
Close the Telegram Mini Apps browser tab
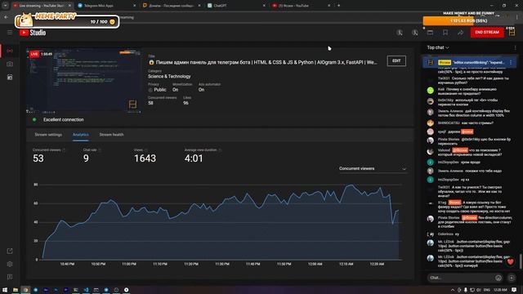(x=134, y=6)
